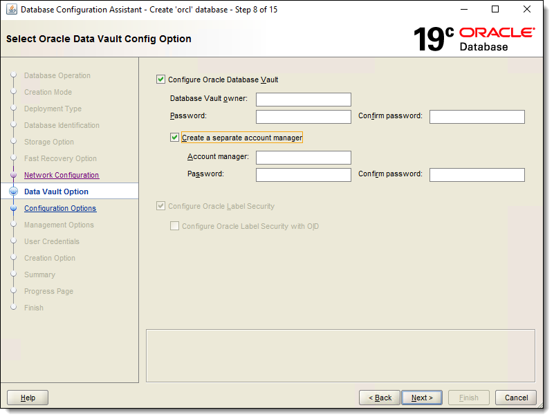
Task: Click the Account manager Password field
Action: pos(303,174)
